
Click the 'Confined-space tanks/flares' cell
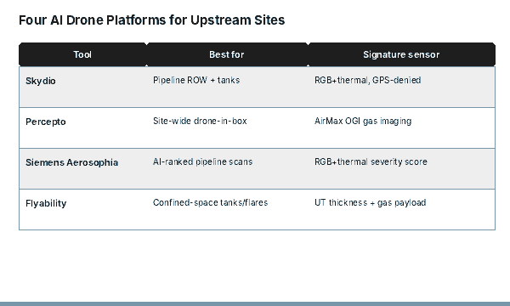click(227, 209)
